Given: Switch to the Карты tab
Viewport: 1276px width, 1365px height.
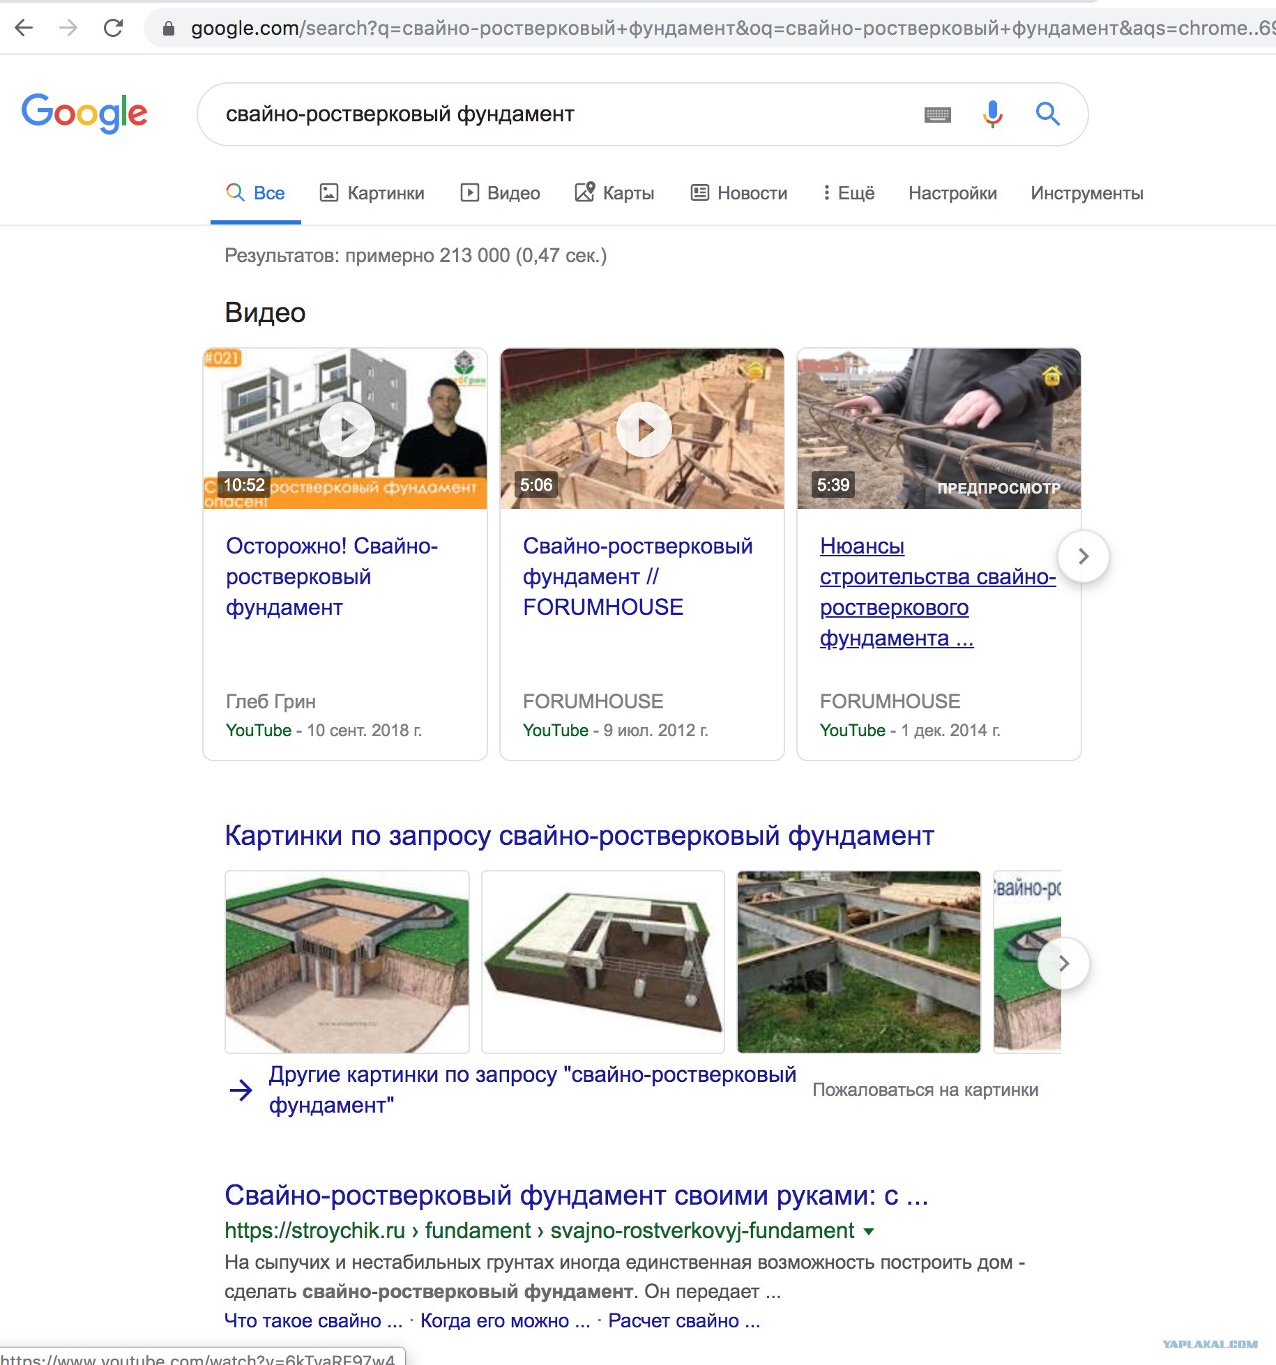Looking at the screenshot, I should pyautogui.click(x=614, y=193).
